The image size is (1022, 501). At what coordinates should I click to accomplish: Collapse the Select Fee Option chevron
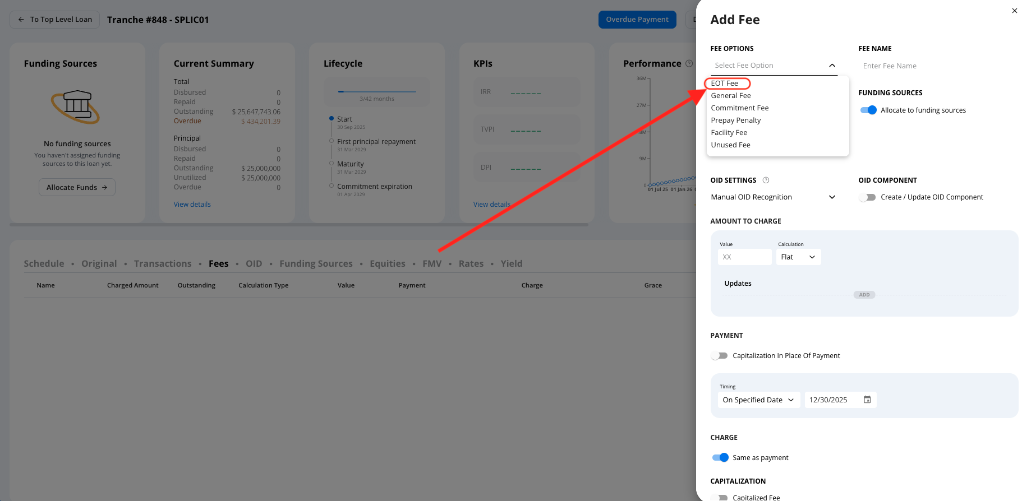point(832,66)
